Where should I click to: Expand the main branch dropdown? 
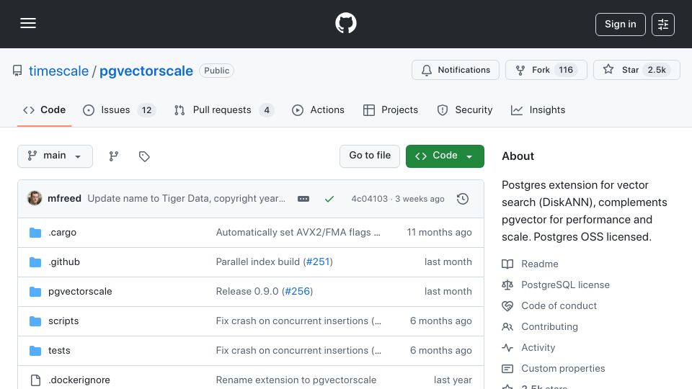pos(56,156)
